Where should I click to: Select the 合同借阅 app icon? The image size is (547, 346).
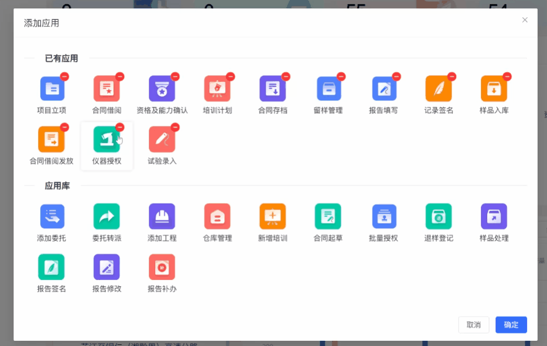(x=106, y=88)
